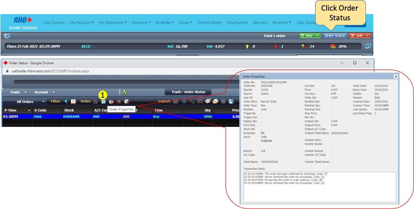Expand the Research menu

coord(282,23)
